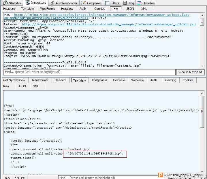
Task: Click the window.close(); line
Action: 23,158
